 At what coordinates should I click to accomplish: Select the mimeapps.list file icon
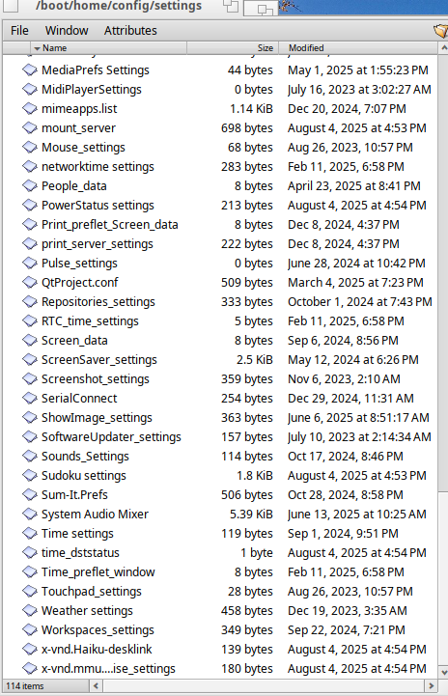point(30,109)
